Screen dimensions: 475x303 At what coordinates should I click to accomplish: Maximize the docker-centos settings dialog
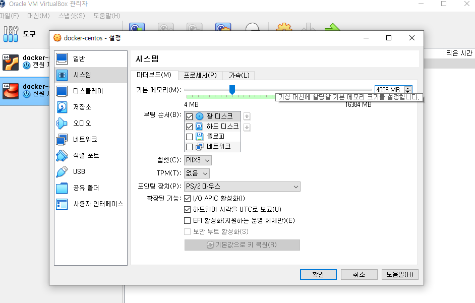[x=389, y=38]
